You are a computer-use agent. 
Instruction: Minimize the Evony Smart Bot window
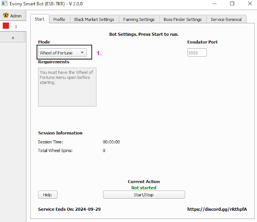point(214,4)
